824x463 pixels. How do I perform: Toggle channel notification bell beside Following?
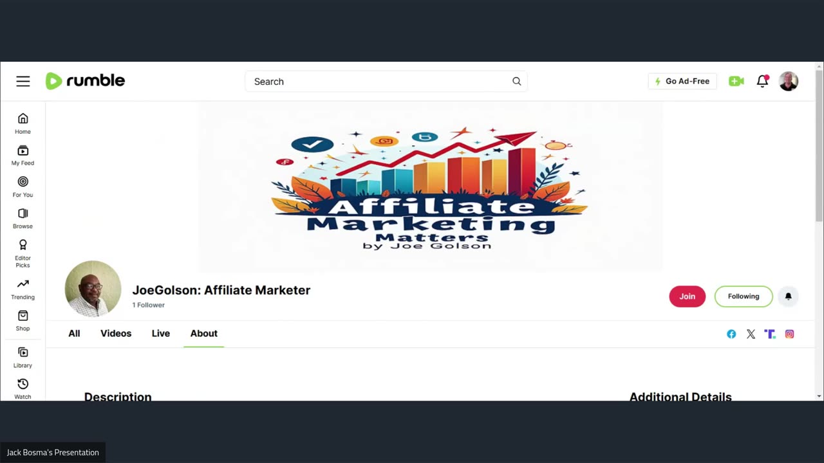[x=788, y=296]
